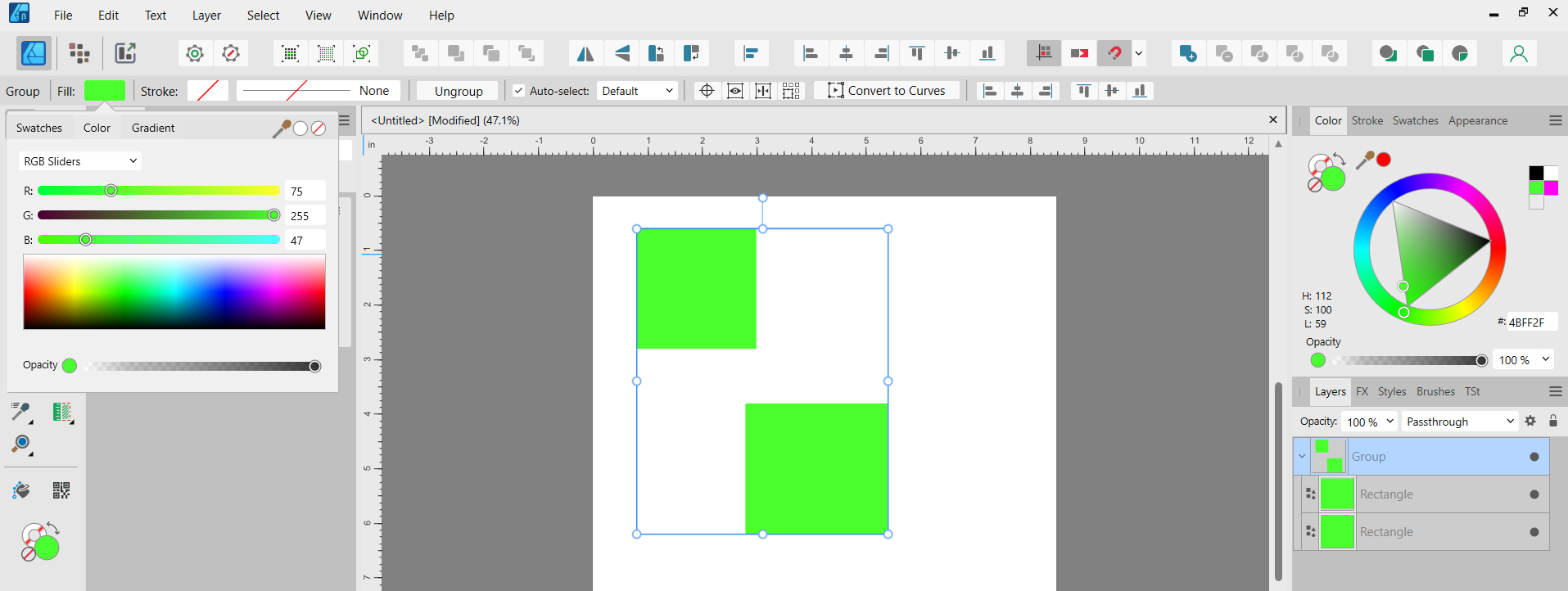Click the boolean Subtract operation icon
The width and height of the screenshot is (1568, 591).
click(1224, 53)
